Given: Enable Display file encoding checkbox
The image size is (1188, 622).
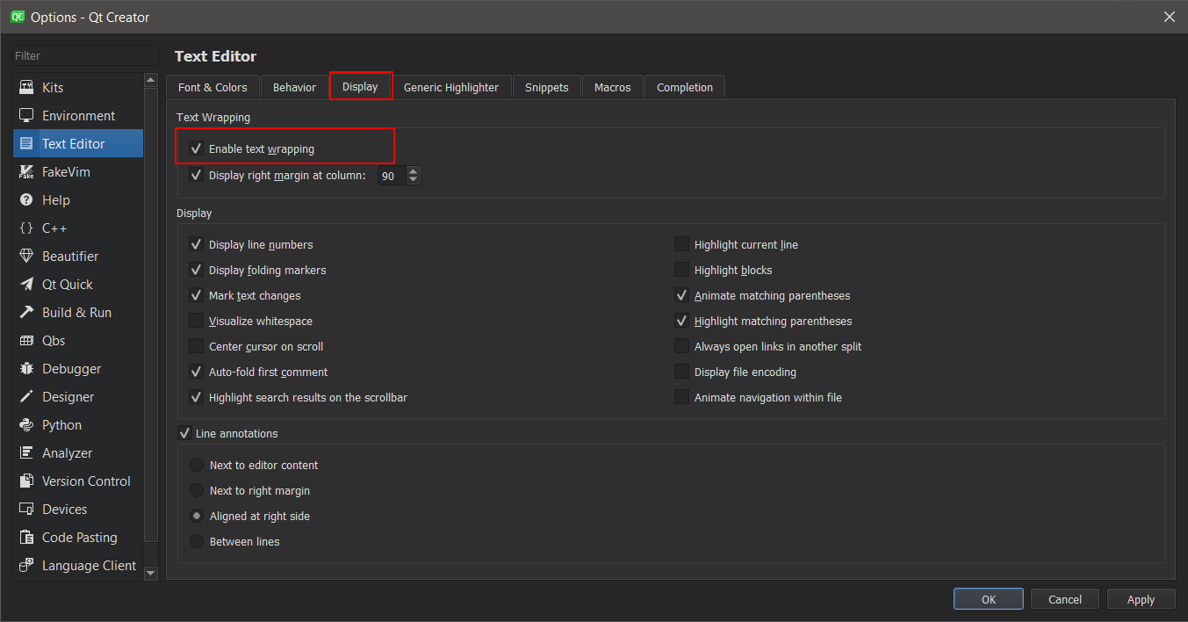Looking at the screenshot, I should click(x=682, y=372).
